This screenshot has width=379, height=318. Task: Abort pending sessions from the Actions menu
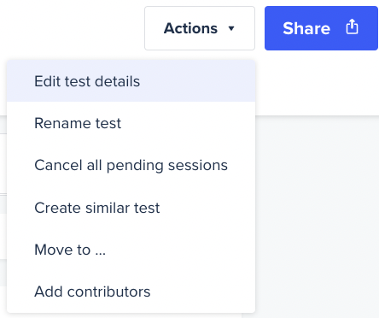131,165
